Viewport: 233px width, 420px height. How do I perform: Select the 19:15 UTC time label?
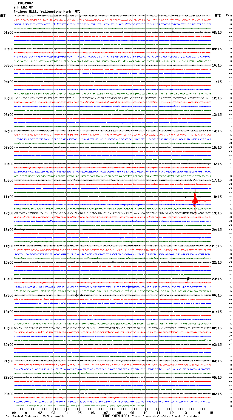pyautogui.click(x=217, y=213)
